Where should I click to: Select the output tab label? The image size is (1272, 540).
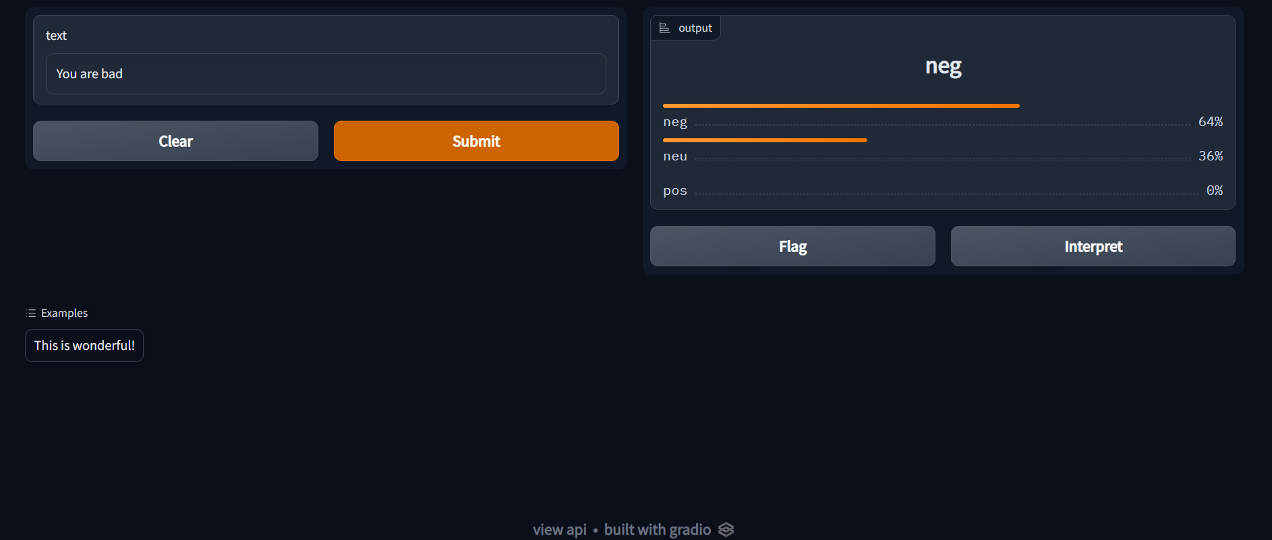click(x=695, y=28)
